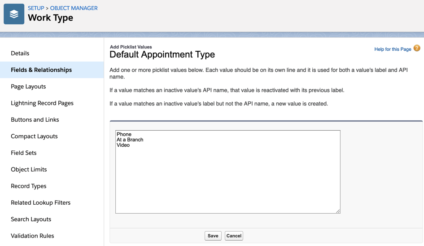Click the 'Video' line in text area
This screenshot has height=246, width=424.
pos(123,145)
